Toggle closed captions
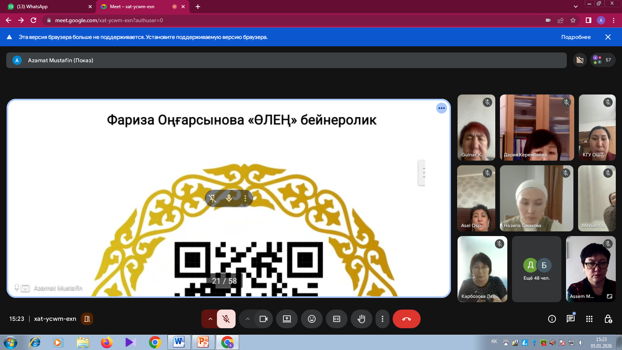622x350 pixels. (x=337, y=319)
